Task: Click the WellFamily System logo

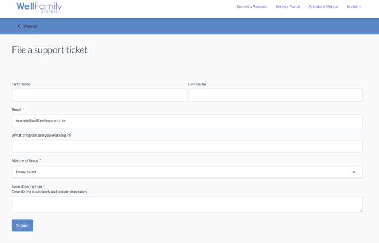Action: (39, 7)
